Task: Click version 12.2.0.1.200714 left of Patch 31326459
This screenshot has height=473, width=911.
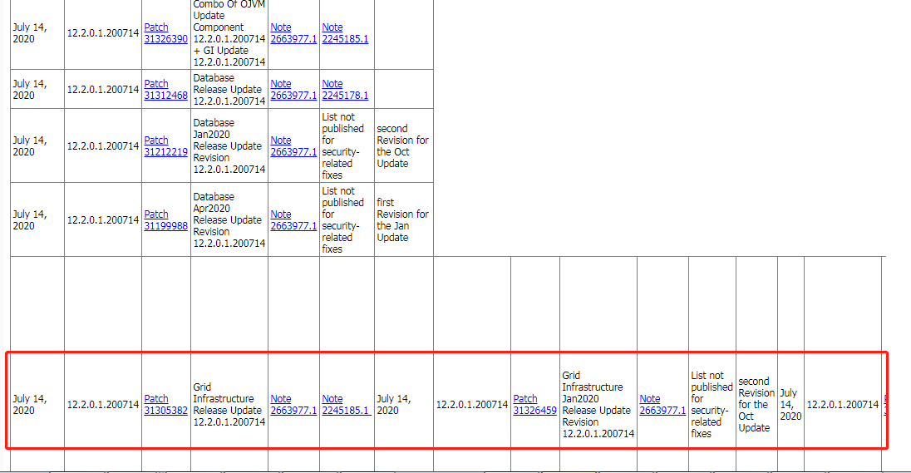Action: (472, 405)
